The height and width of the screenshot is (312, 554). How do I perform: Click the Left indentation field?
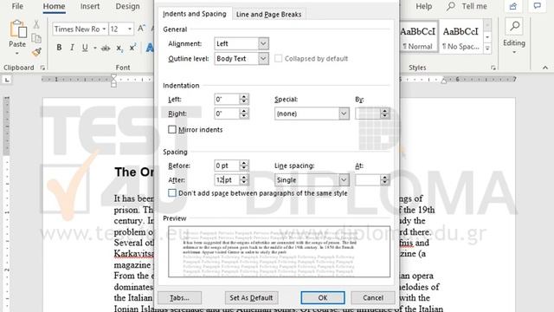pyautogui.click(x=227, y=99)
